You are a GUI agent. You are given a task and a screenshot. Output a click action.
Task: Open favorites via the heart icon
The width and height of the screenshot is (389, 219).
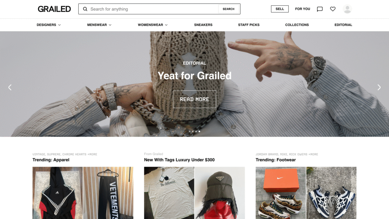click(333, 9)
